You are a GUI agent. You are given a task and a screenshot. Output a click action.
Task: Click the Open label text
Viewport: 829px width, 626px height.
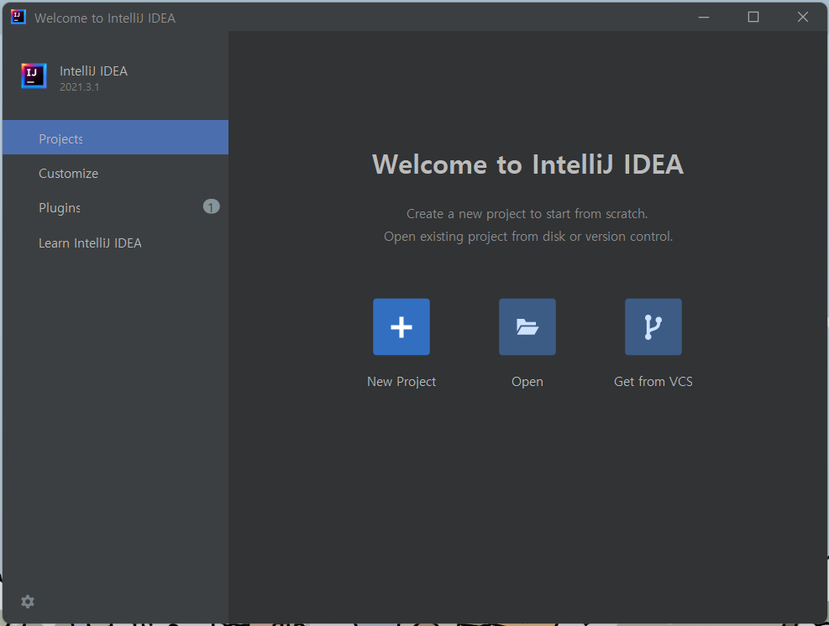click(x=527, y=382)
